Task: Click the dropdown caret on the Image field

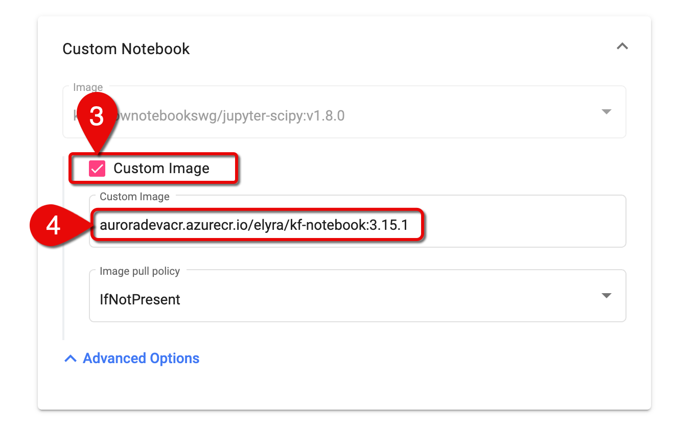Action: 606,111
